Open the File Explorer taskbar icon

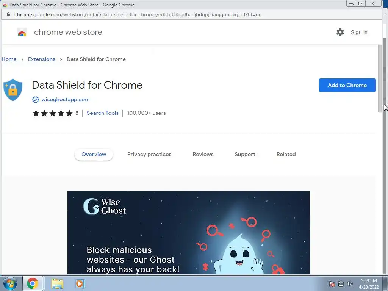click(57, 283)
